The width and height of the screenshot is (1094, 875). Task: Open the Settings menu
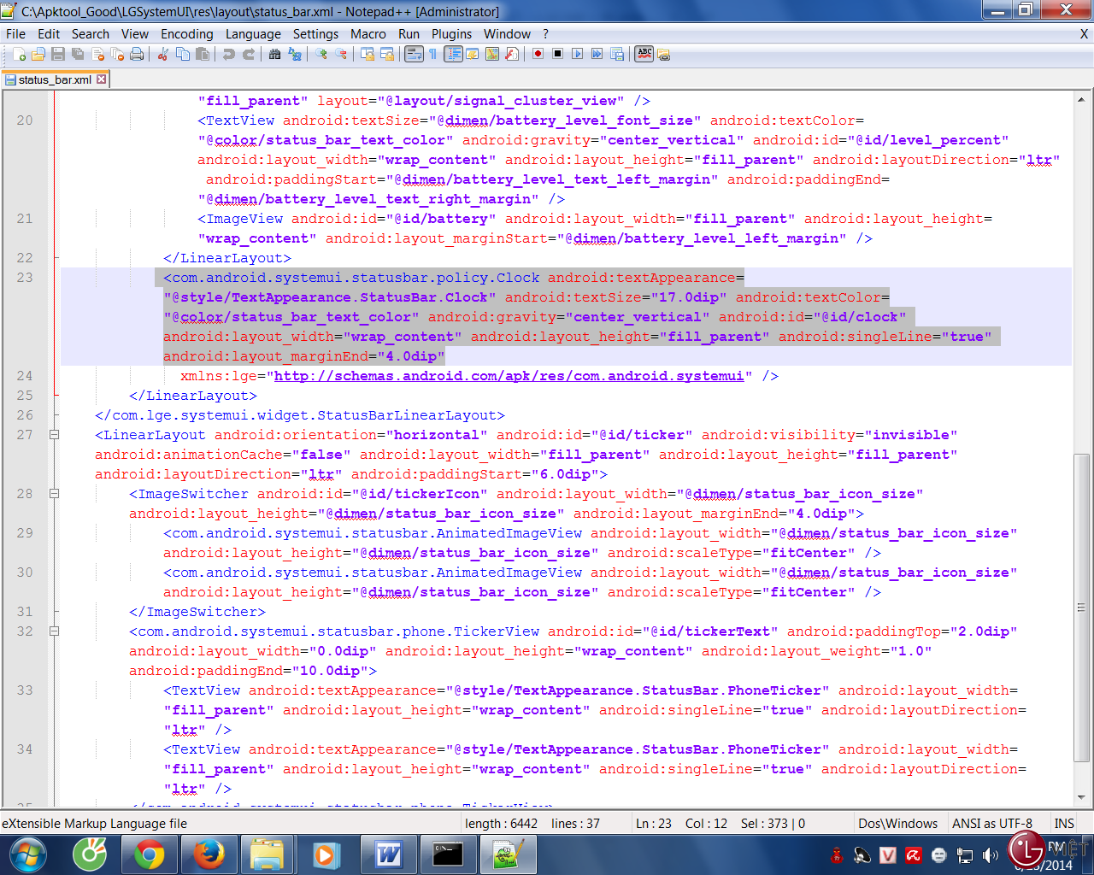(315, 34)
